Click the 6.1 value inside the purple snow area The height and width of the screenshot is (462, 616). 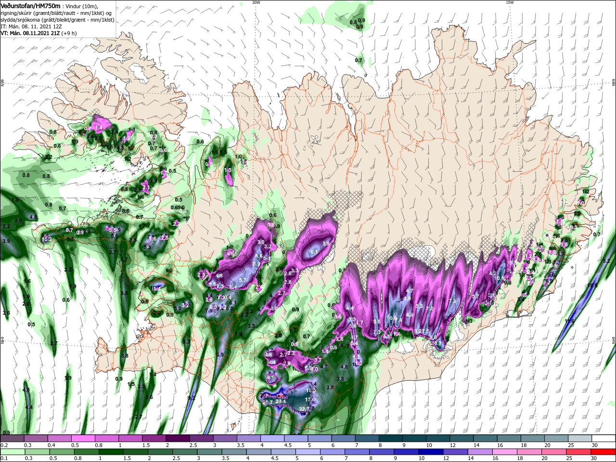(314, 252)
